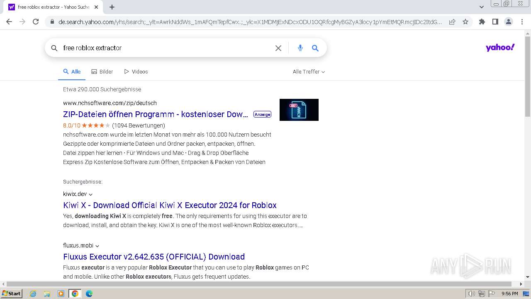The width and height of the screenshot is (531, 299).
Task: Open the Action Center flag tray icon
Action: [x=491, y=294]
